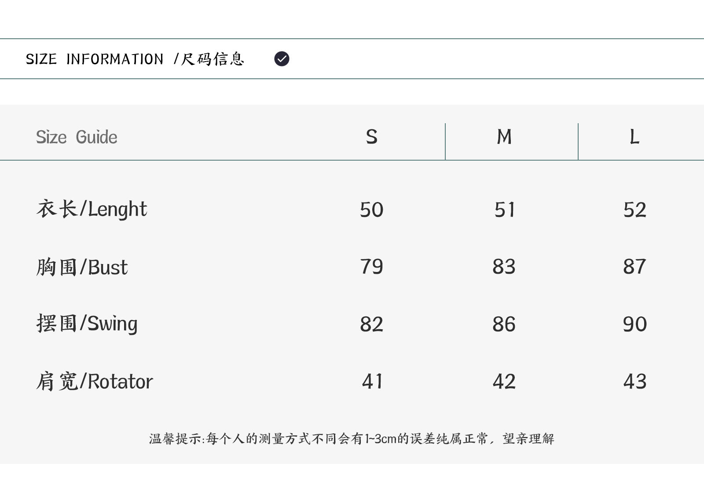Click the Swing value 86 for size M
This screenshot has width=704, height=481.
point(504,324)
